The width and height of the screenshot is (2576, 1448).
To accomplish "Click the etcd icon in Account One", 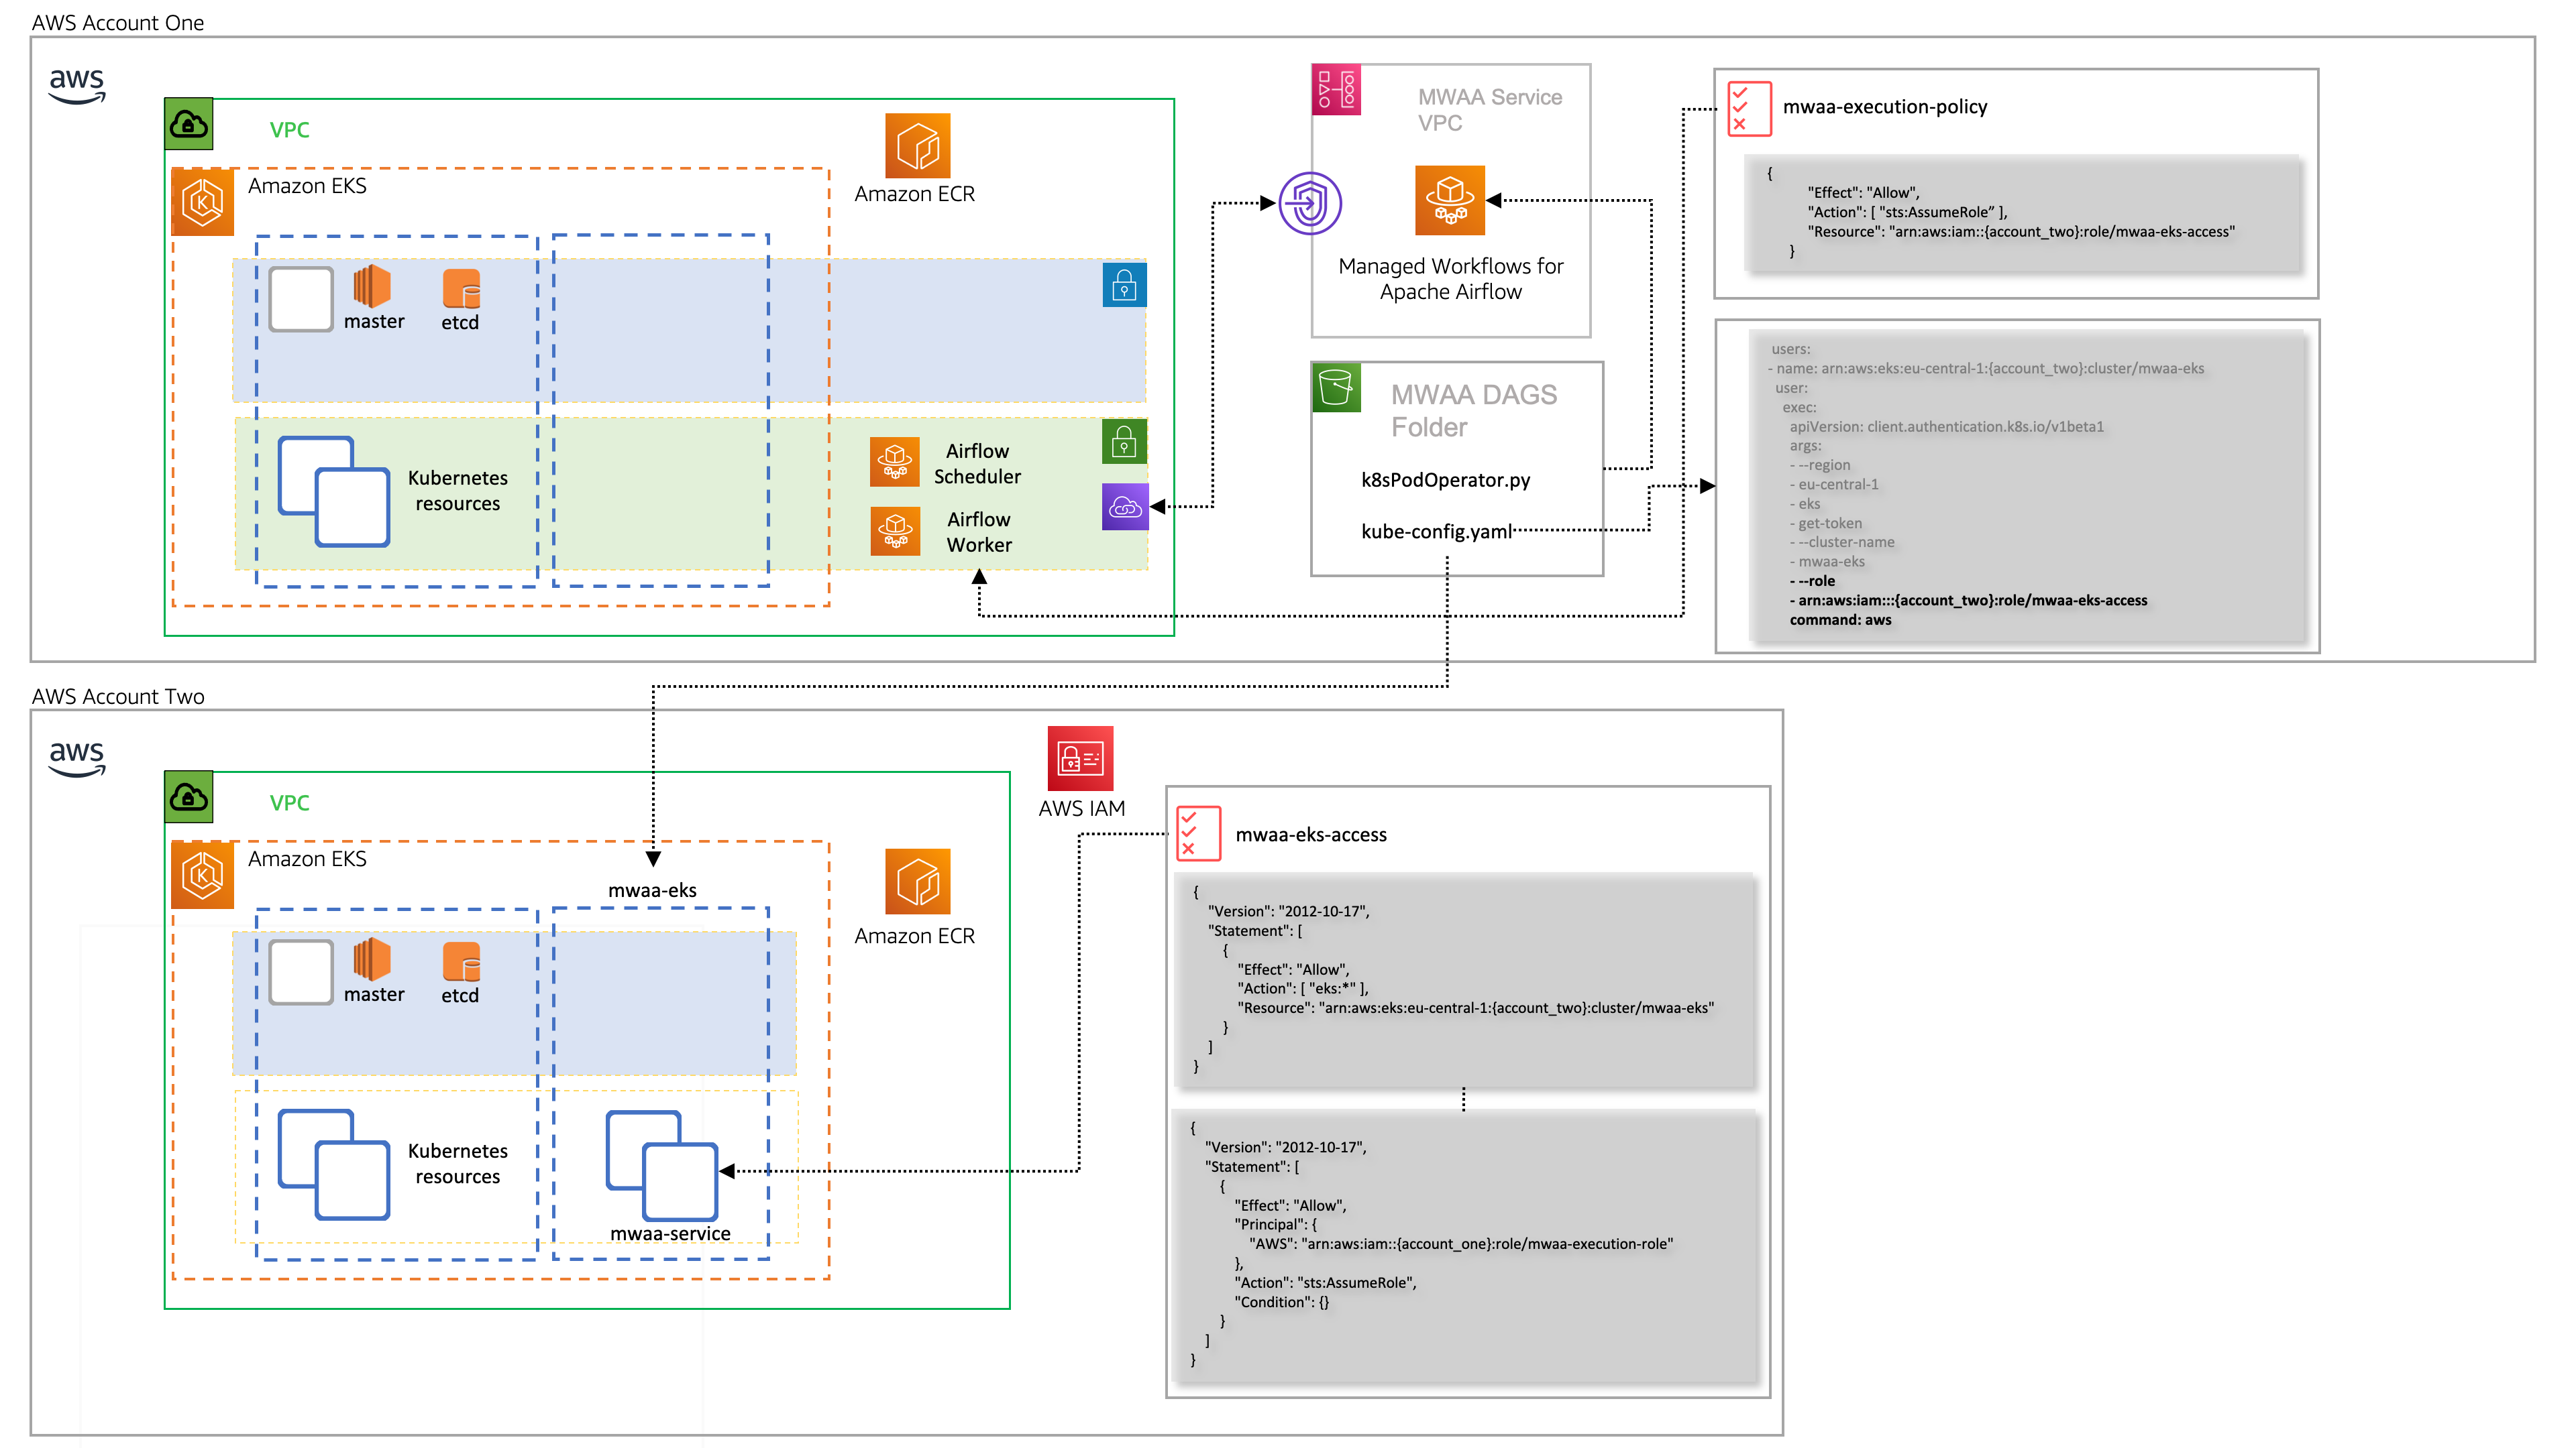I will click(x=461, y=289).
